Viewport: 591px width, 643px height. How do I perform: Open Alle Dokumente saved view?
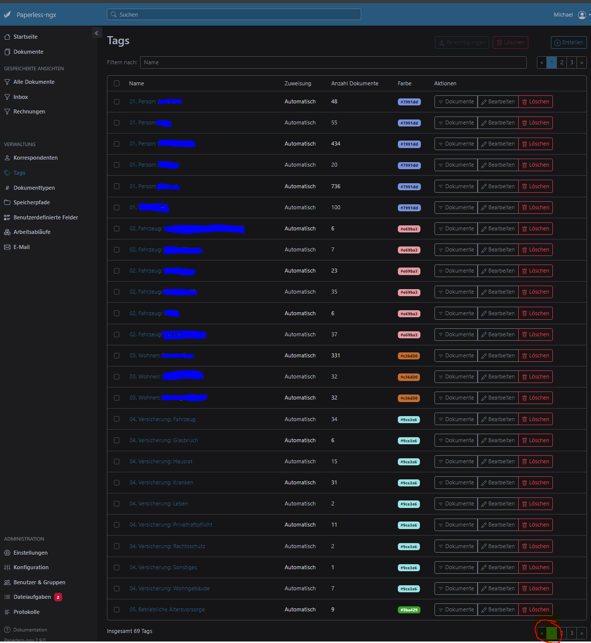pyautogui.click(x=34, y=82)
